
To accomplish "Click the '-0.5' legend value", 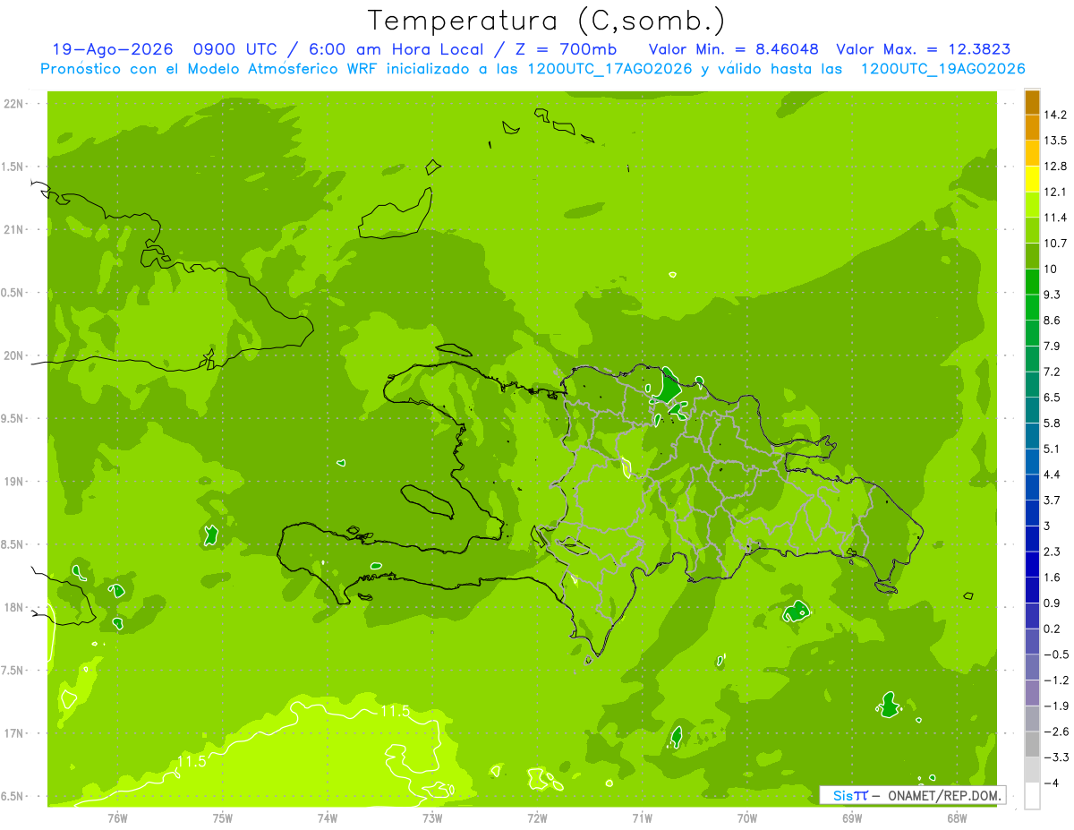I will [x=1056, y=655].
